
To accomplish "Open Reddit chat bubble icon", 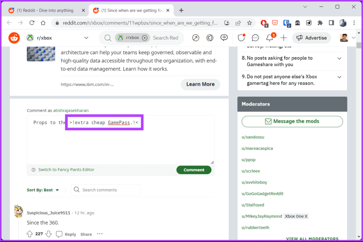I will pos(255,38).
